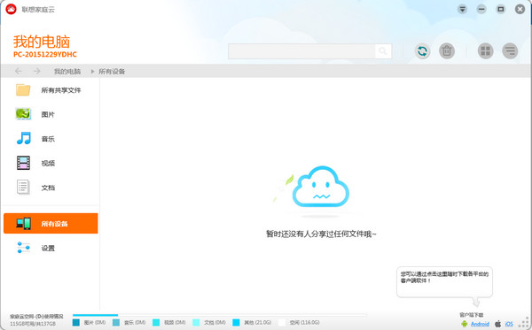Click the yellow shared folder icon
This screenshot has height=330, width=532.
(x=23, y=90)
